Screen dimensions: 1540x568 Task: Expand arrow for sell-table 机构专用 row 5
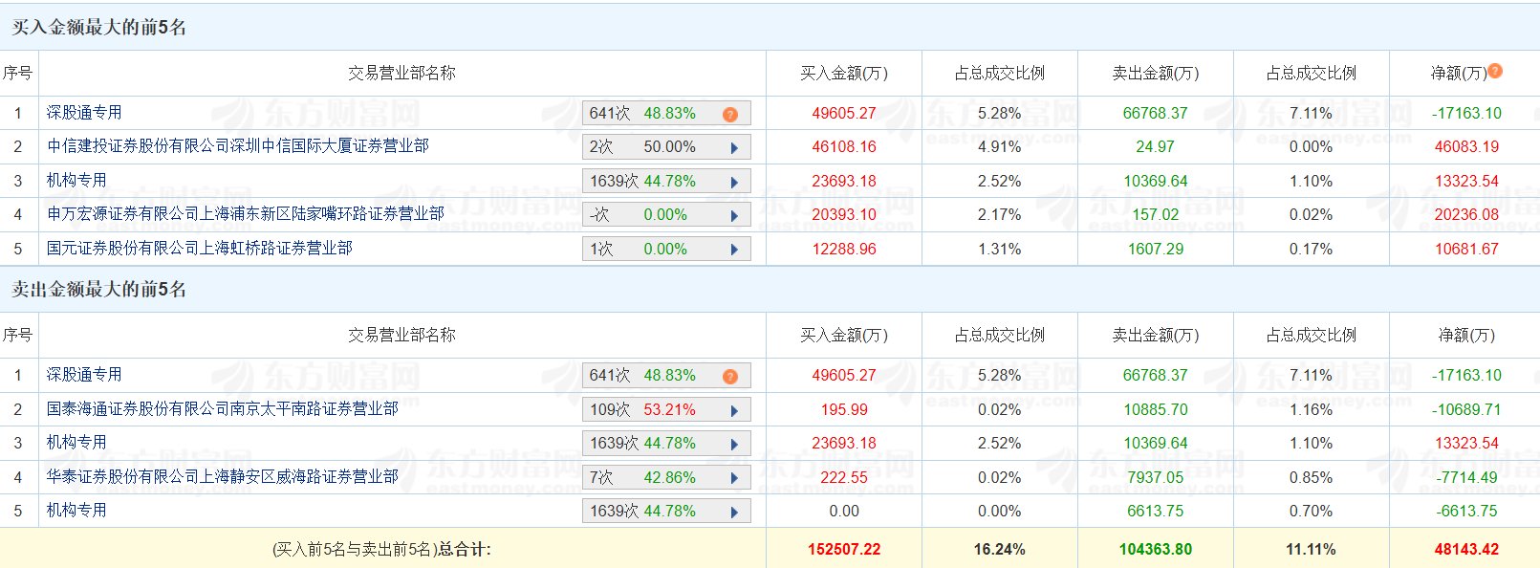point(734,512)
